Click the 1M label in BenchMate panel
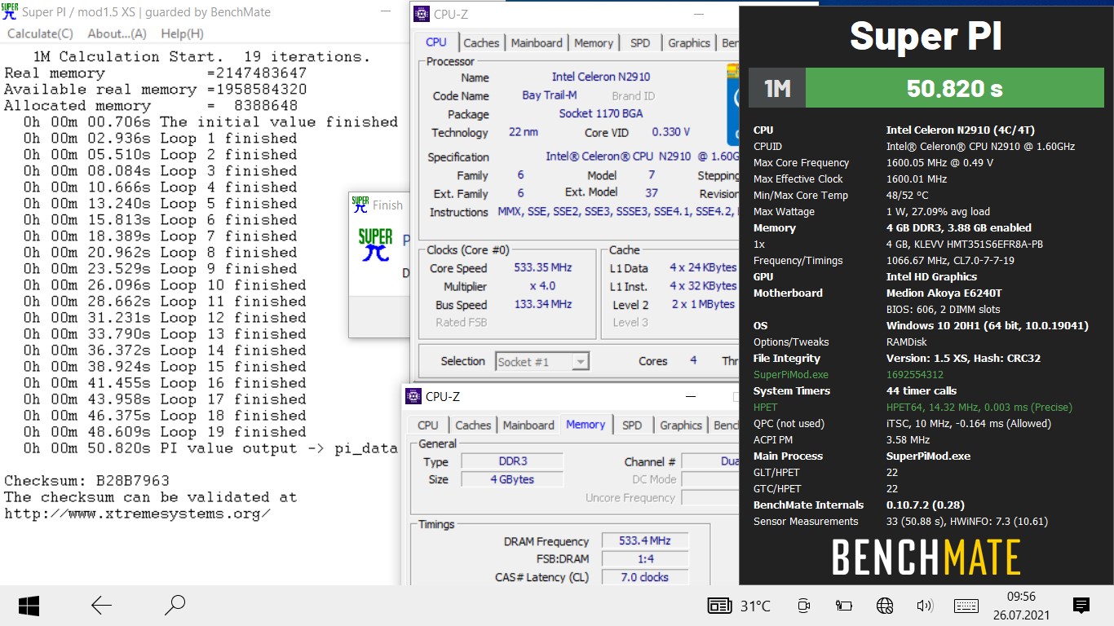Viewport: 1114px width, 626px height. coord(777,88)
